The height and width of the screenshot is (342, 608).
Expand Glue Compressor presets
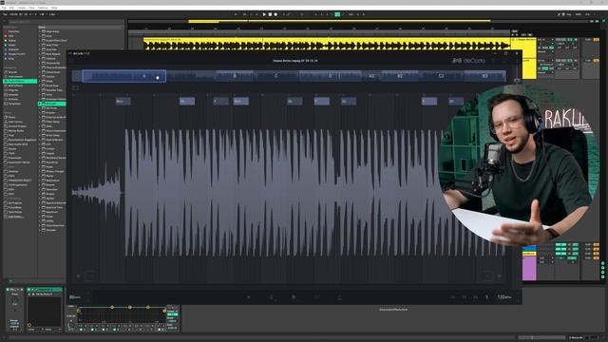coord(40,131)
